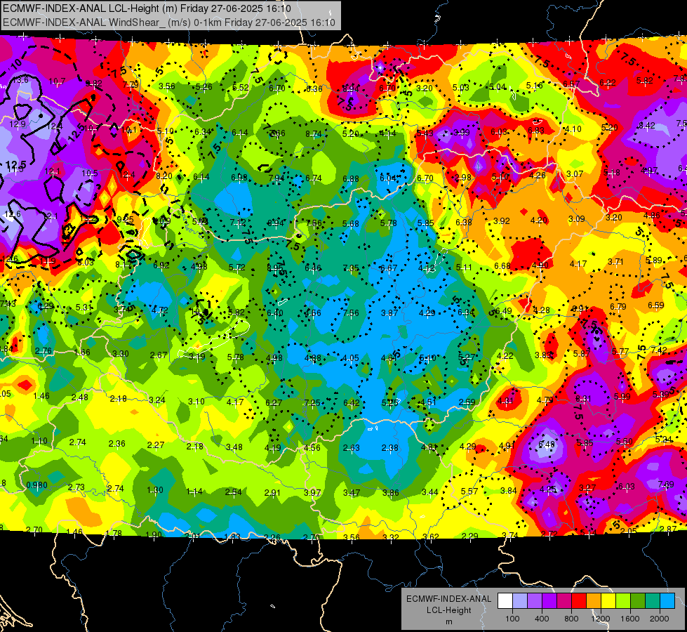687x632 pixels.
Task: Click the legend value '1600'
Action: pos(630,619)
